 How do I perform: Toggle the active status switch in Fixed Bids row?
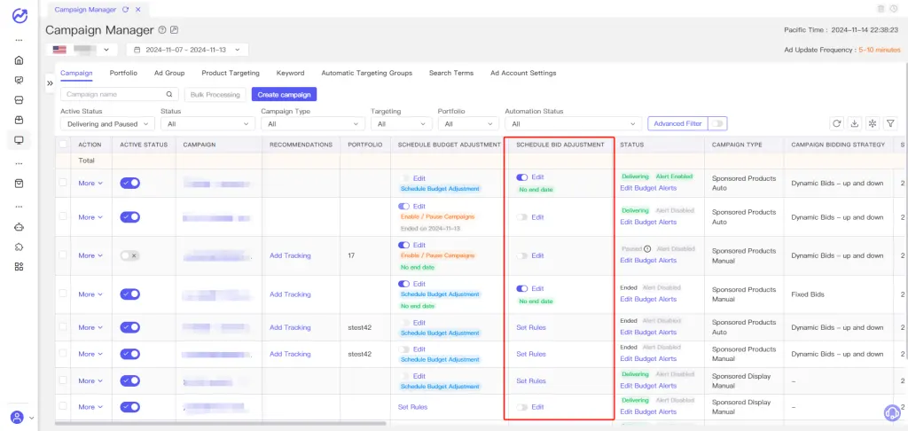coord(129,294)
